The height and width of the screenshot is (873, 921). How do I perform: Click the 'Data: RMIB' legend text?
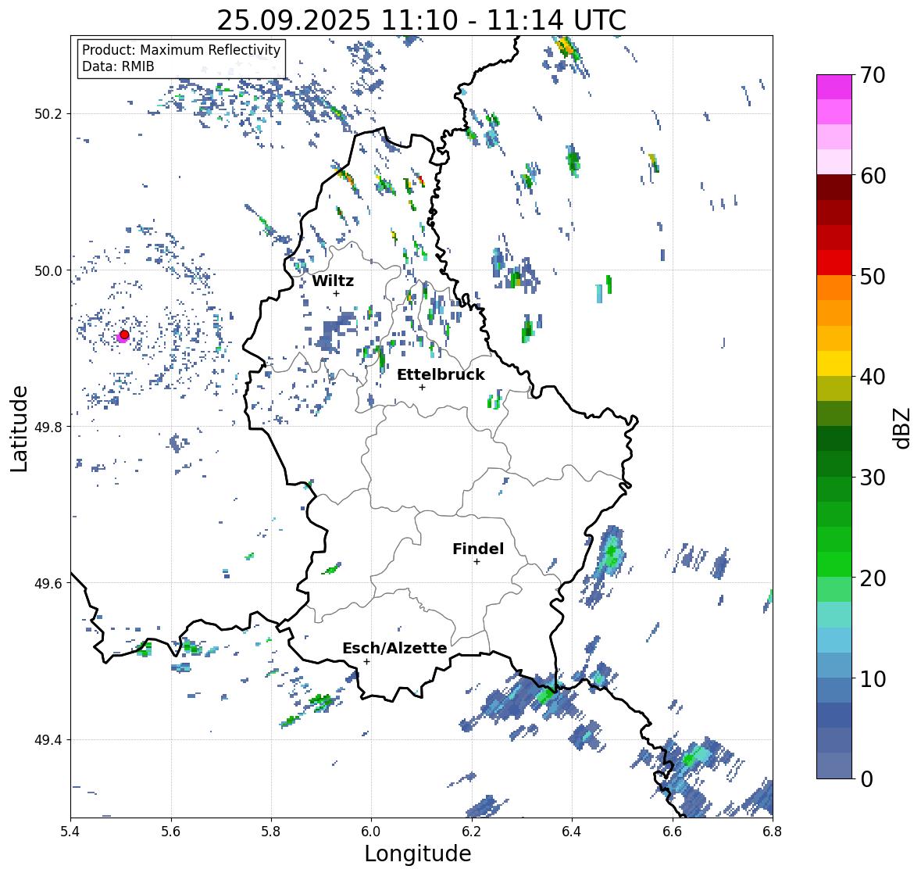118,66
